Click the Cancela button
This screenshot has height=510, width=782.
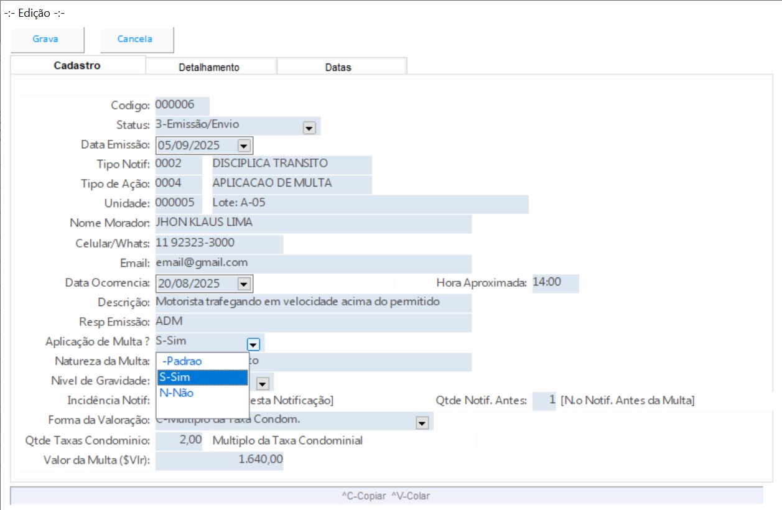point(135,39)
